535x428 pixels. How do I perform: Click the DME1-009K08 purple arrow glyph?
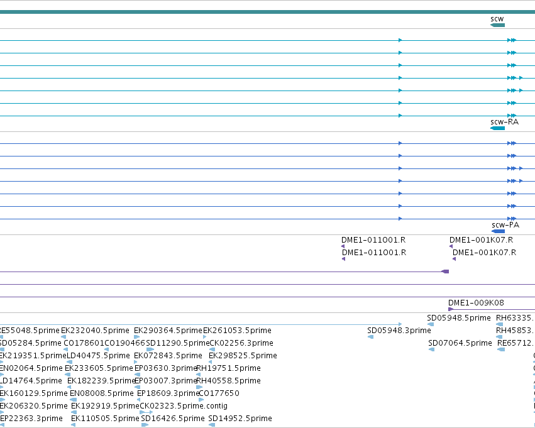[451, 309]
